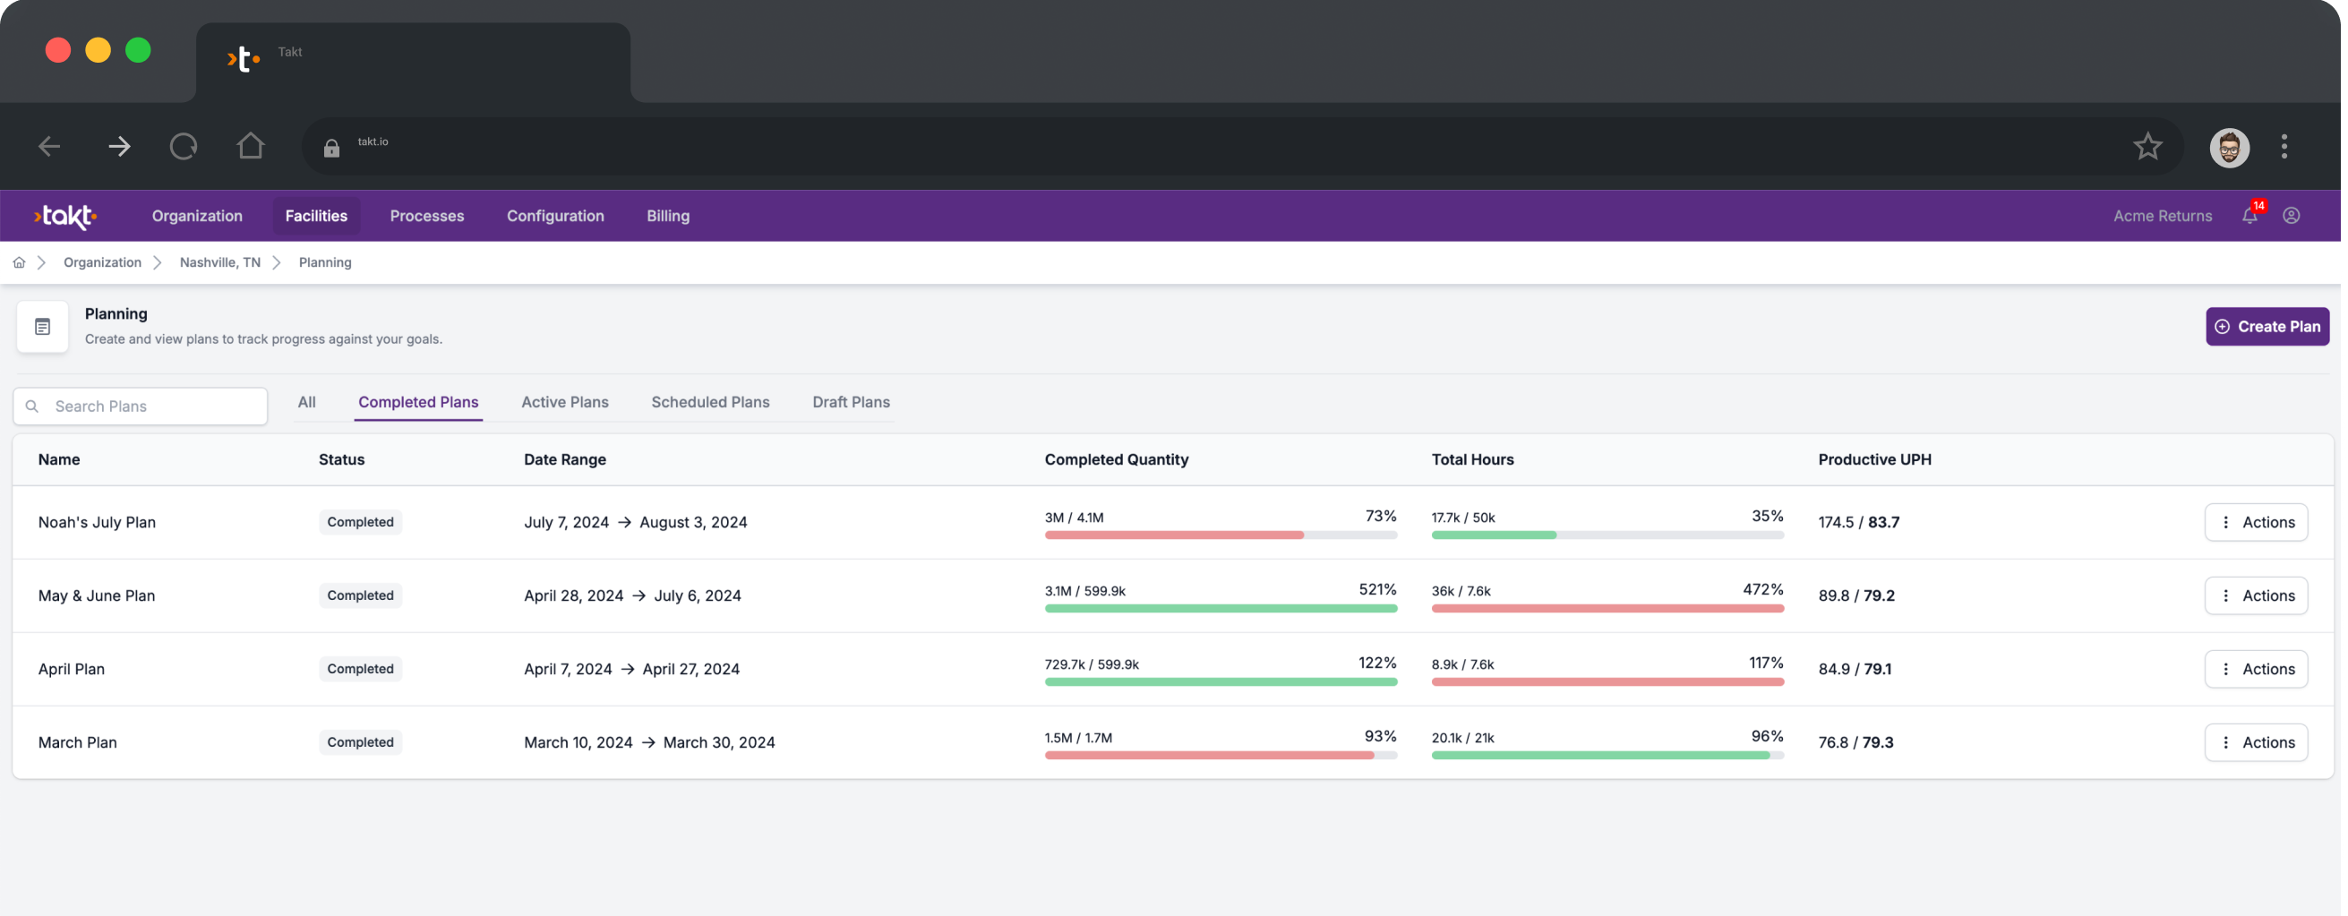Open the Actions menu for Noah's July Plan
Image resolution: width=2348 pixels, height=916 pixels.
(x=2256, y=521)
